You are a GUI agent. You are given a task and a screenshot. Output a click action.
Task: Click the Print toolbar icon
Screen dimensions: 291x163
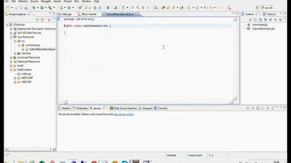tap(26, 8)
